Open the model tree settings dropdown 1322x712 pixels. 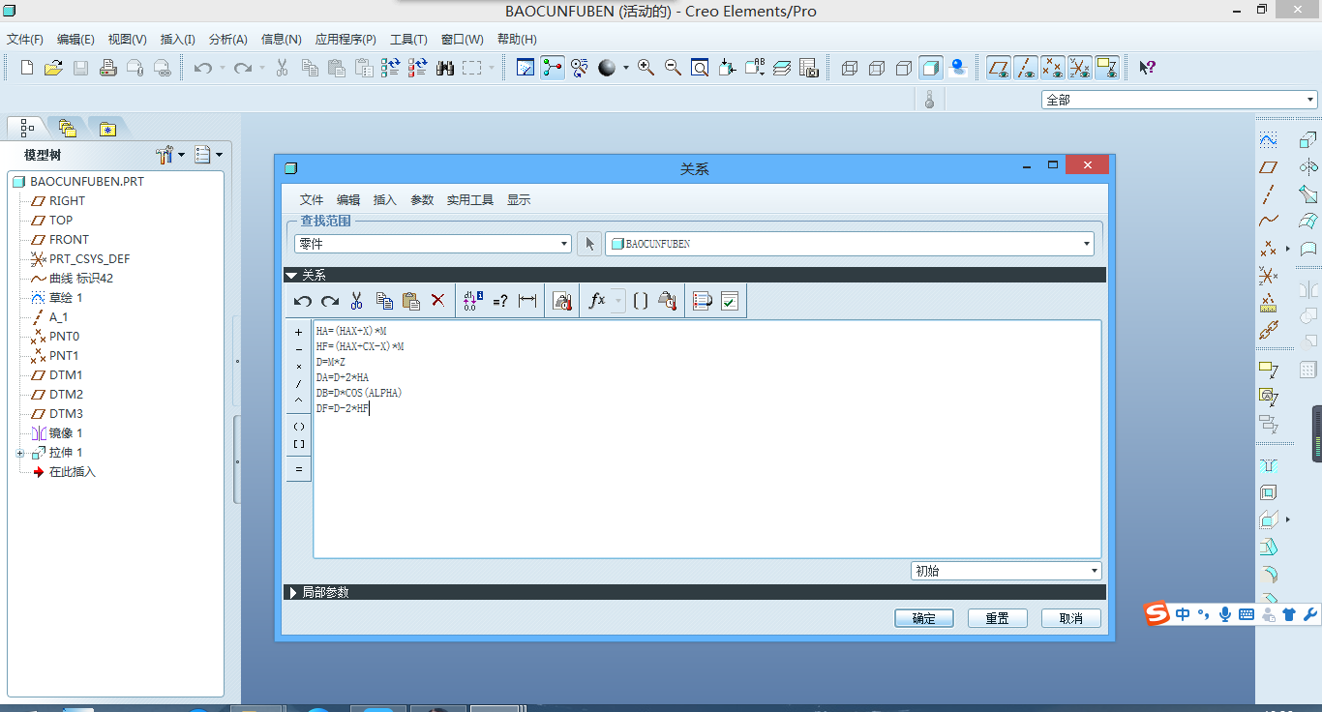coord(170,155)
